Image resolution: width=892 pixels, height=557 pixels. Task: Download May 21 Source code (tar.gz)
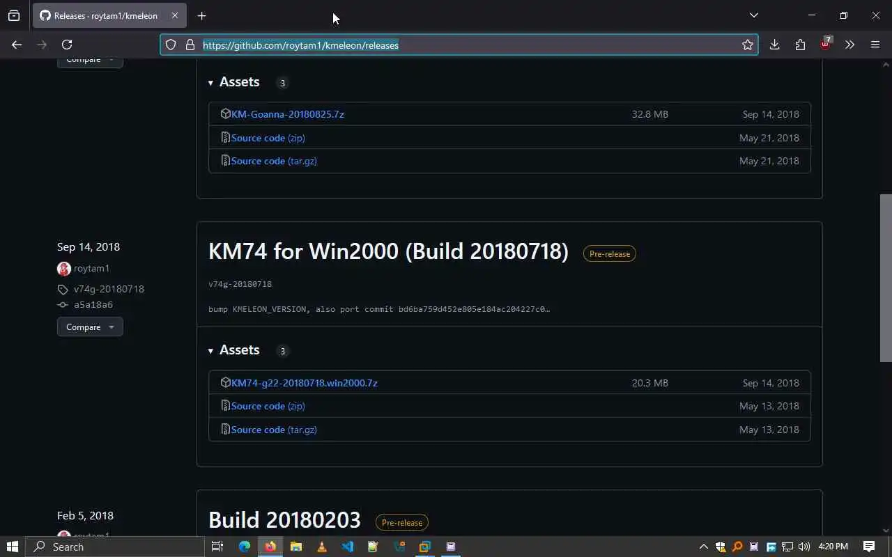(x=274, y=161)
